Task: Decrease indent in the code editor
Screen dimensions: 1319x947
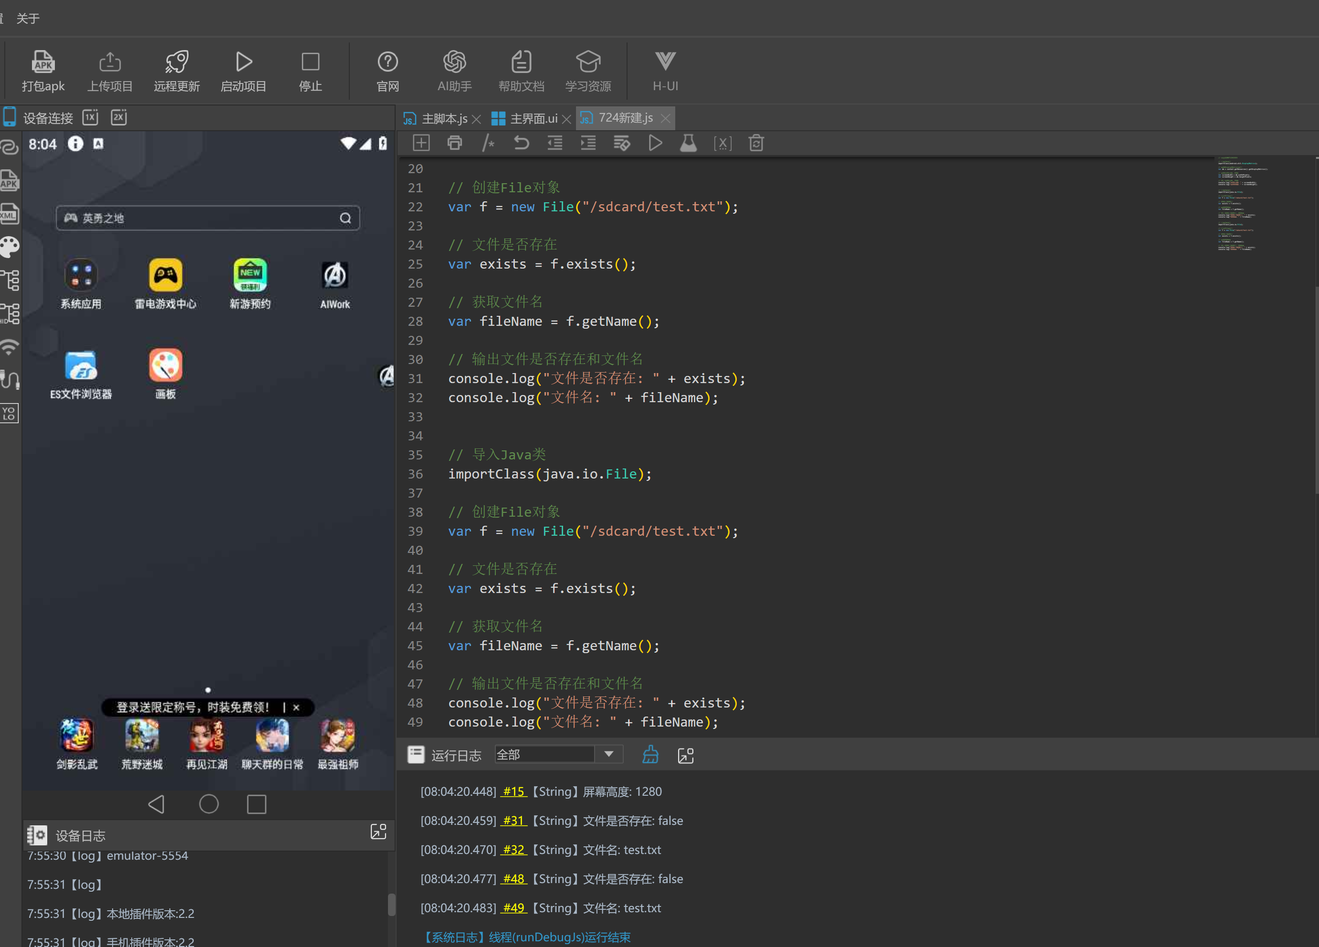Action: [555, 143]
